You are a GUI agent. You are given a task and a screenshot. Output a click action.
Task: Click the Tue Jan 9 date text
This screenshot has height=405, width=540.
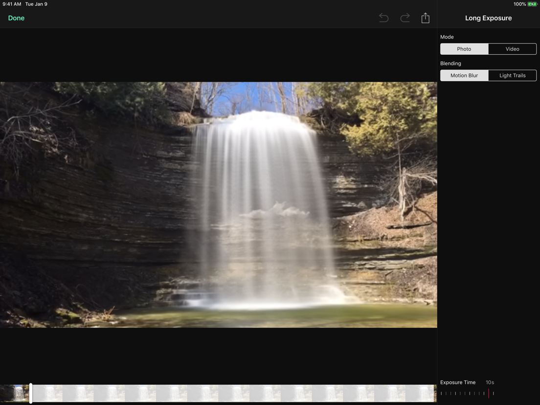click(x=36, y=4)
